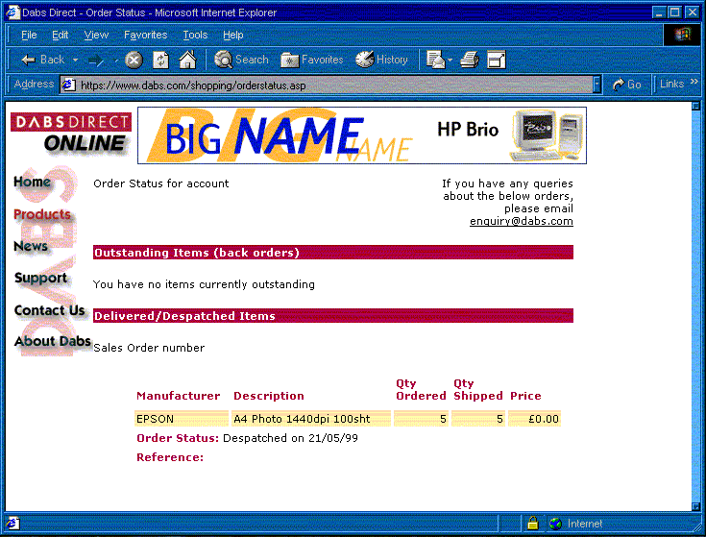
Task: Open the Search toolbar button
Action: point(241,60)
